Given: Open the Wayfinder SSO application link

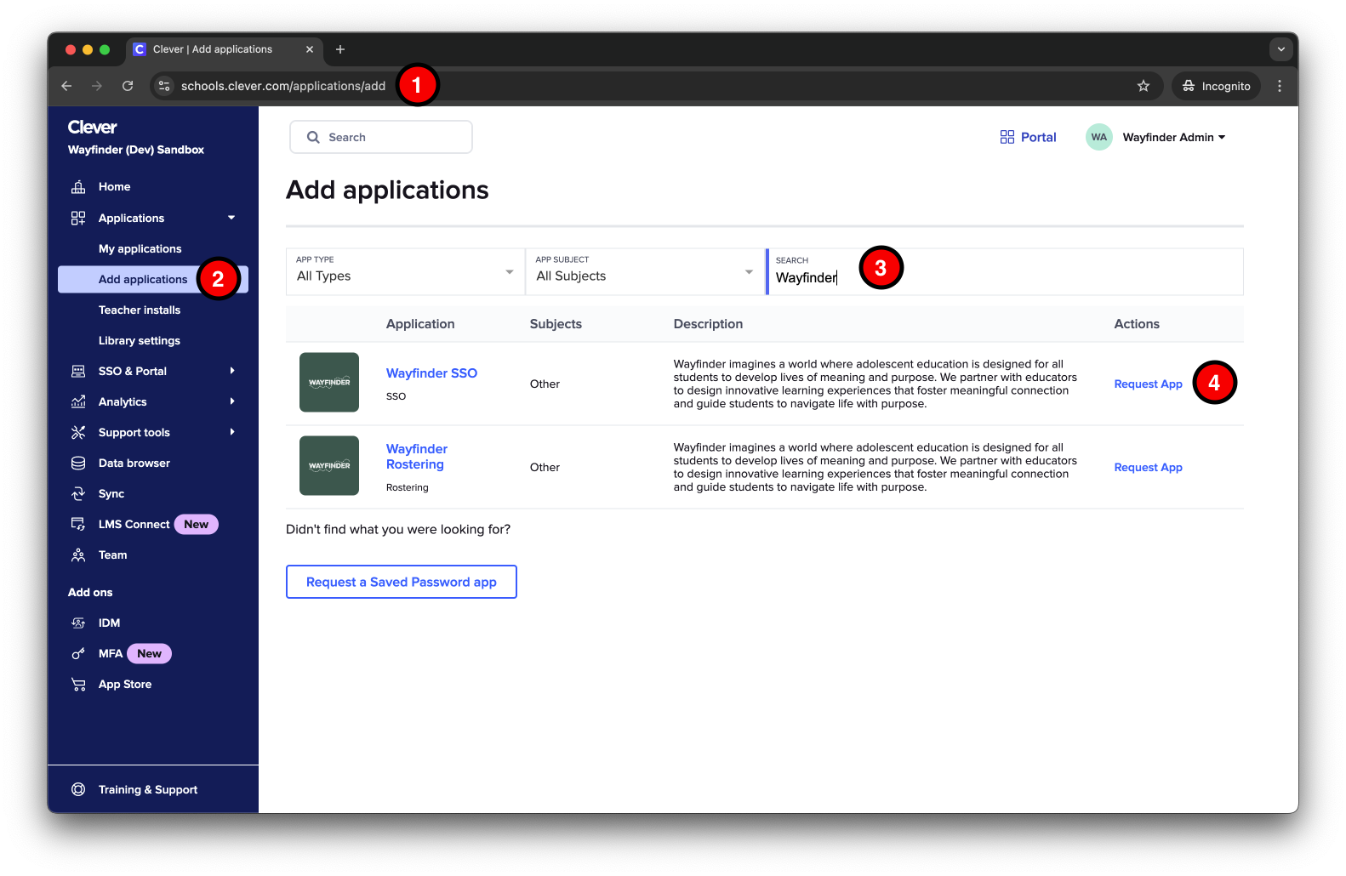Looking at the screenshot, I should click(x=432, y=373).
